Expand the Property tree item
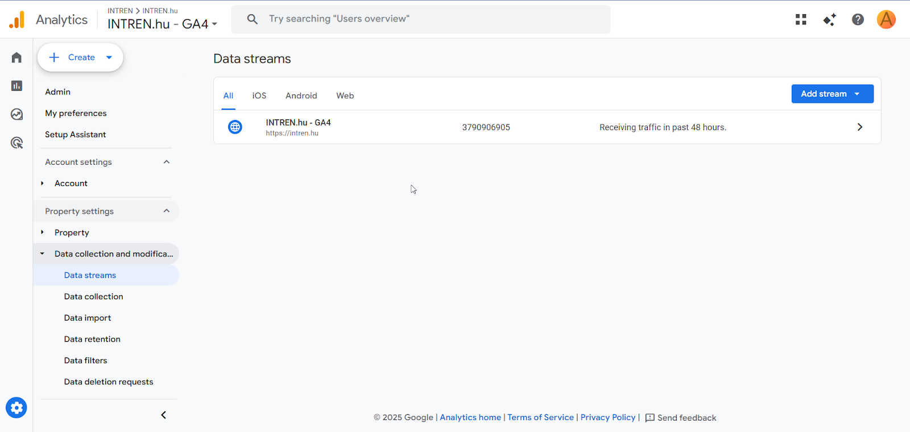The height and width of the screenshot is (432, 910). tap(42, 232)
